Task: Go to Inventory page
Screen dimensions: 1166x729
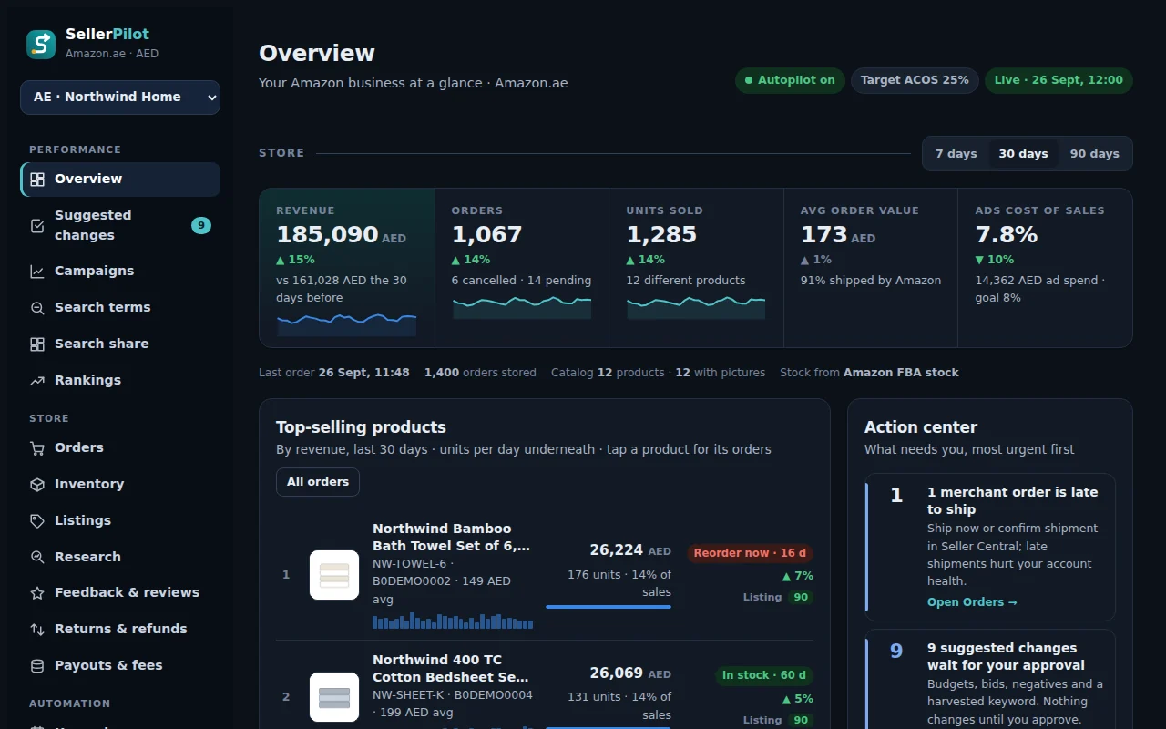Action: coord(120,484)
